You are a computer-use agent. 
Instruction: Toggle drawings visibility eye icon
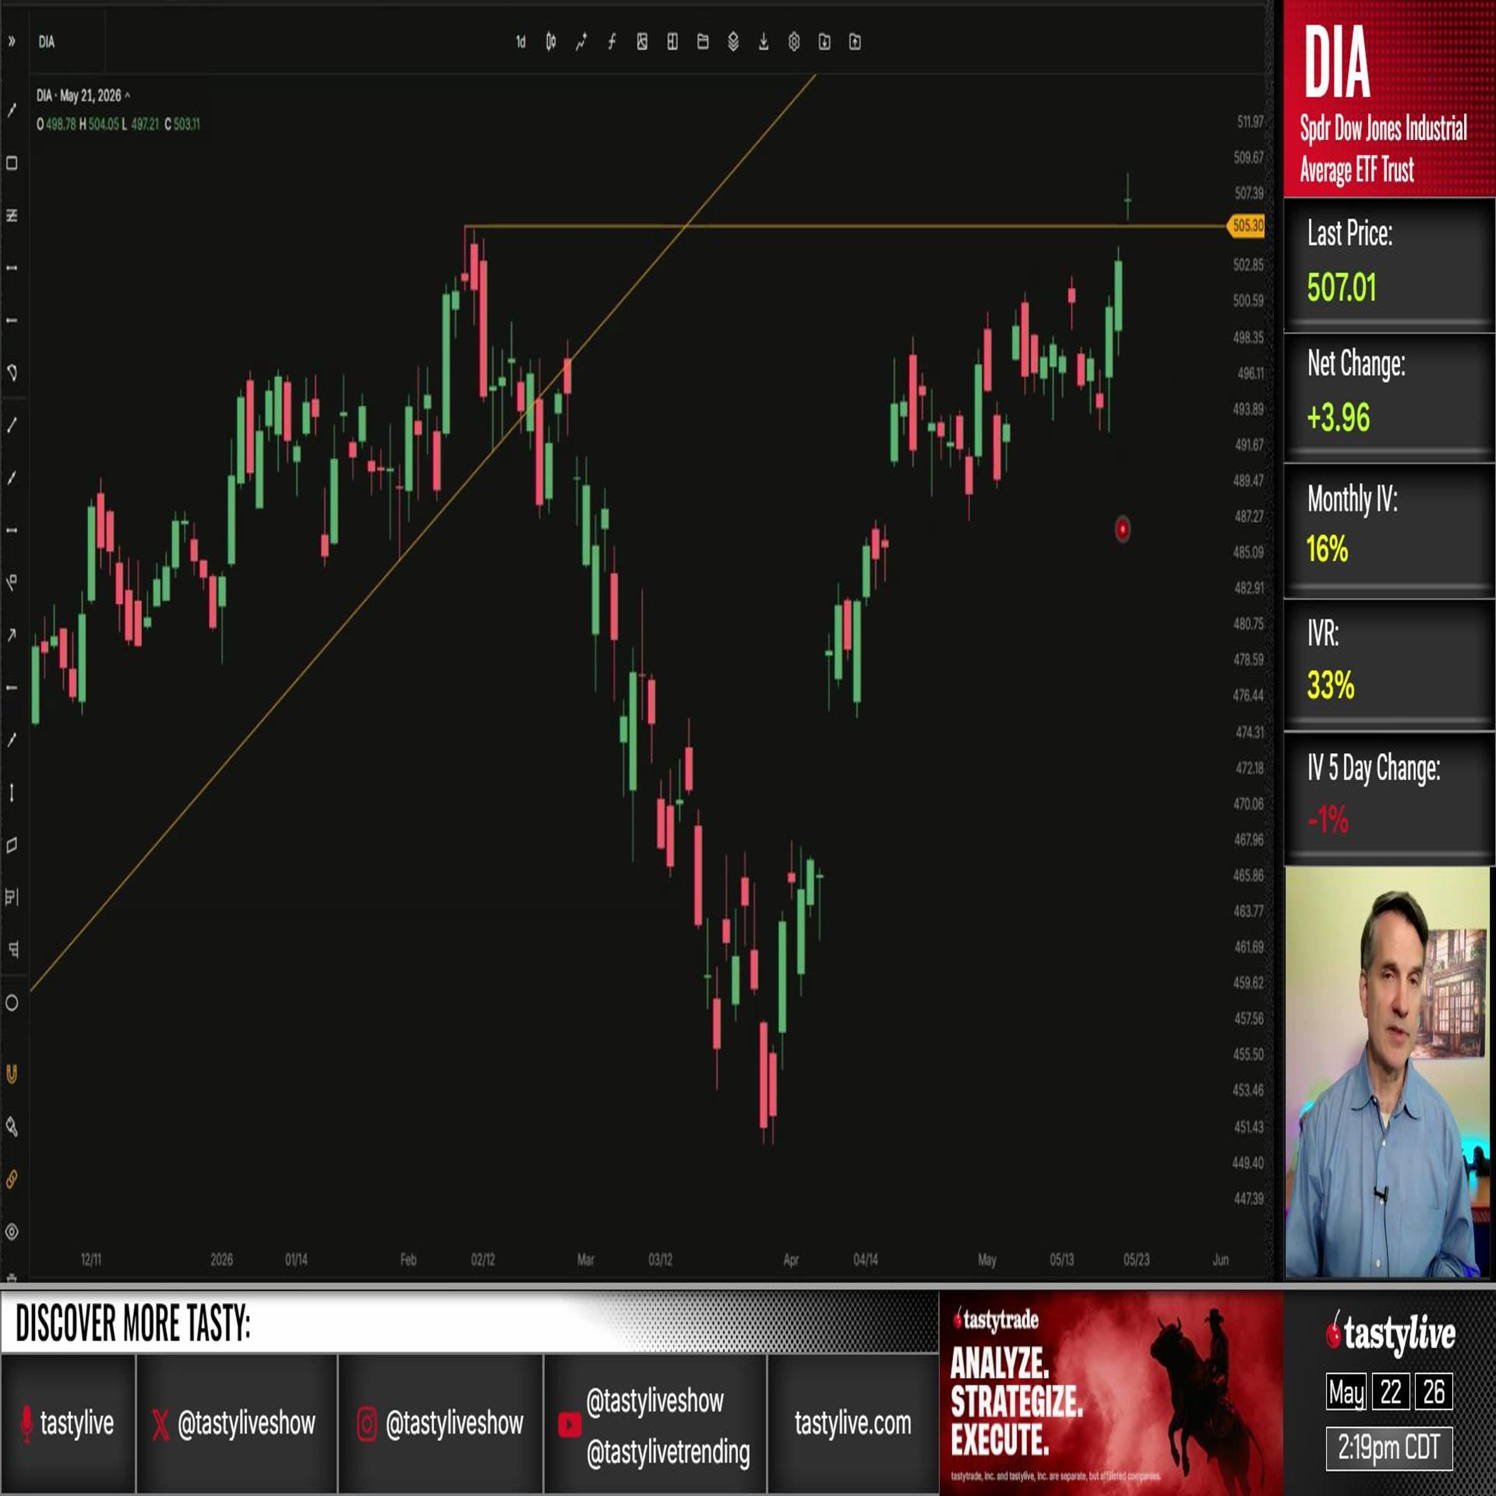click(x=11, y=1231)
